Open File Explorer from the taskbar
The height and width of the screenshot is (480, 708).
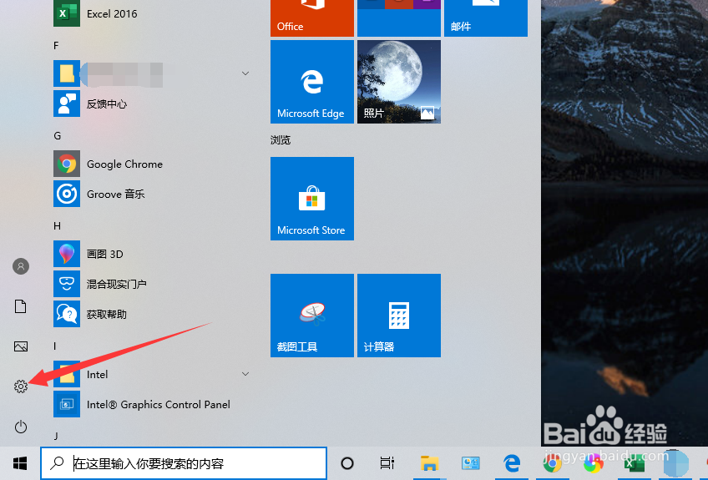point(429,463)
